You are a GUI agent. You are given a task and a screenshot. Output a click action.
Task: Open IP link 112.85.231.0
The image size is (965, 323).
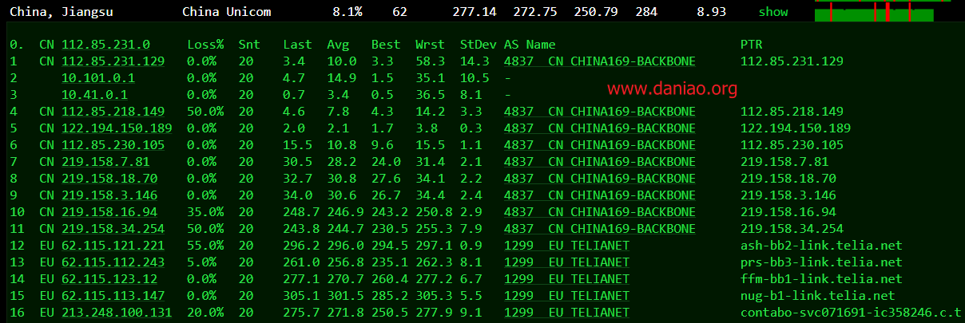click(105, 45)
